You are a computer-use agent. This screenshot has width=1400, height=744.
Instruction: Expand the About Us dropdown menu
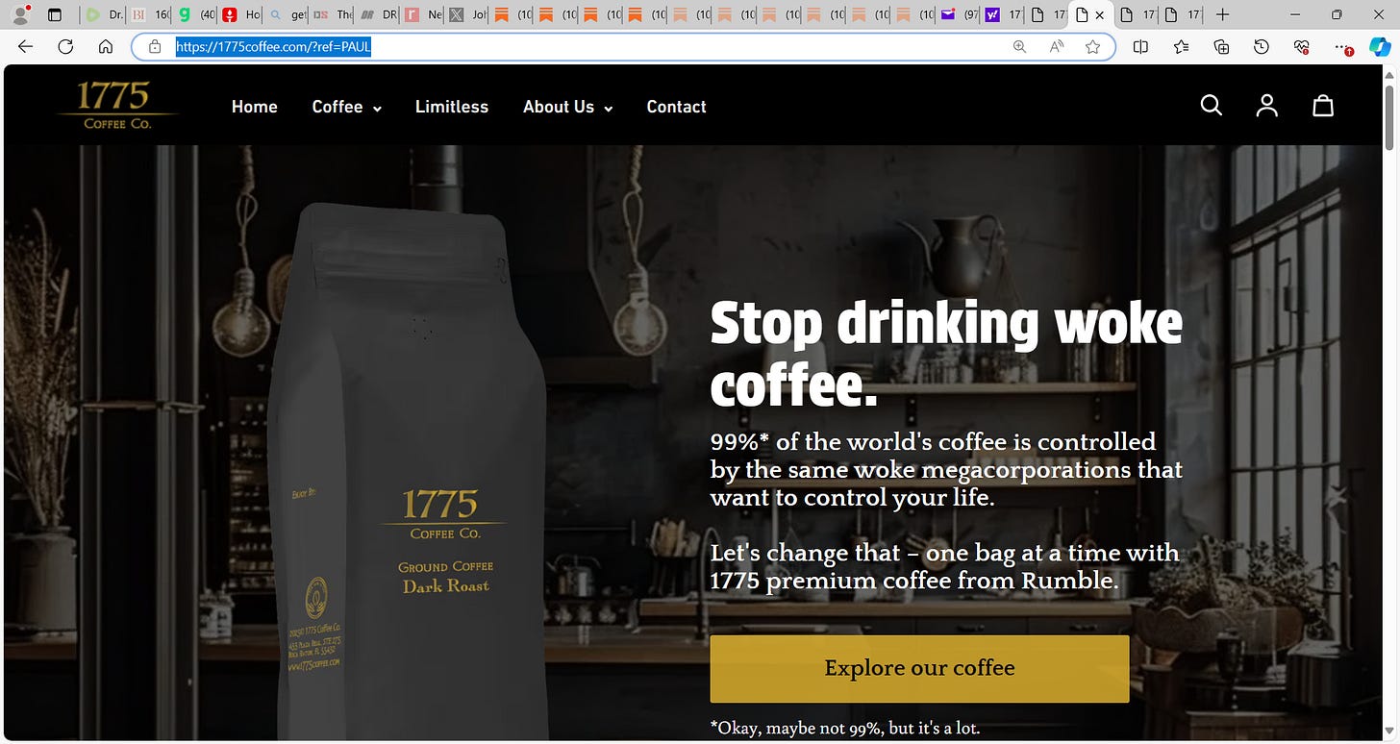click(x=567, y=107)
